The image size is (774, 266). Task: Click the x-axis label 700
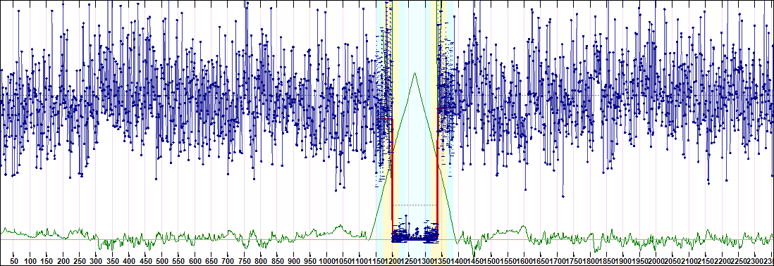tap(228, 261)
